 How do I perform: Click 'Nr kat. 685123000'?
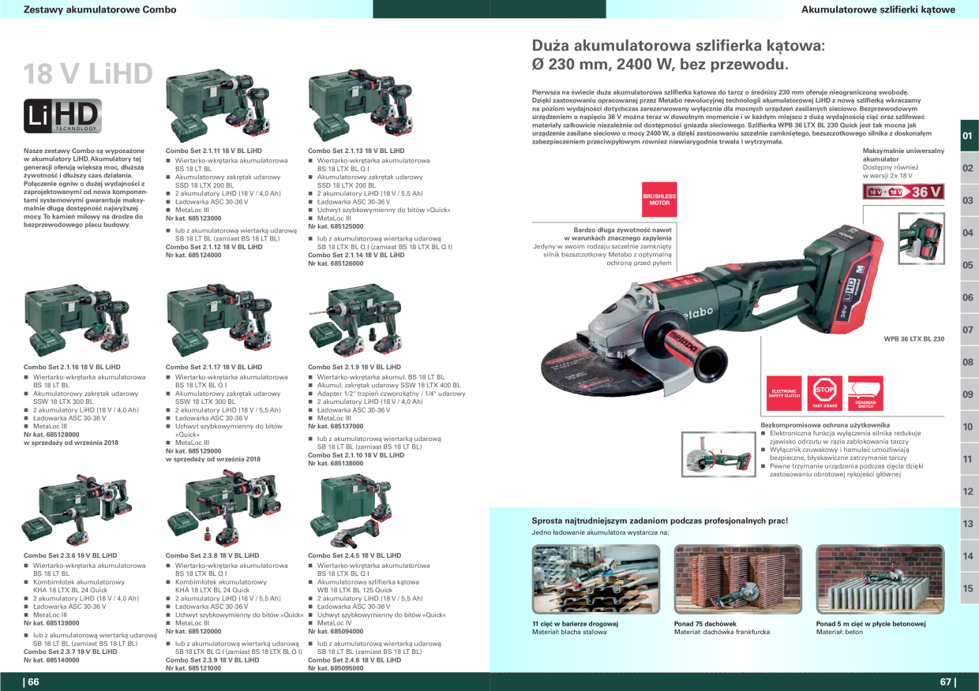tap(193, 218)
